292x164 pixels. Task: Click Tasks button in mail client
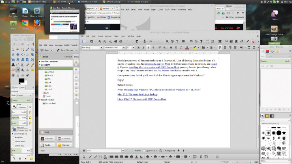[x=47, y=145]
